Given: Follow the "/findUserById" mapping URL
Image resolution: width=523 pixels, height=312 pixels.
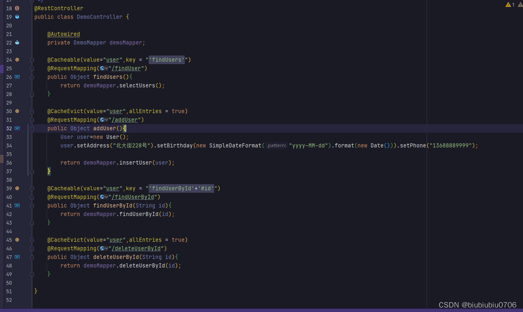Looking at the screenshot, I should click(x=132, y=197).
